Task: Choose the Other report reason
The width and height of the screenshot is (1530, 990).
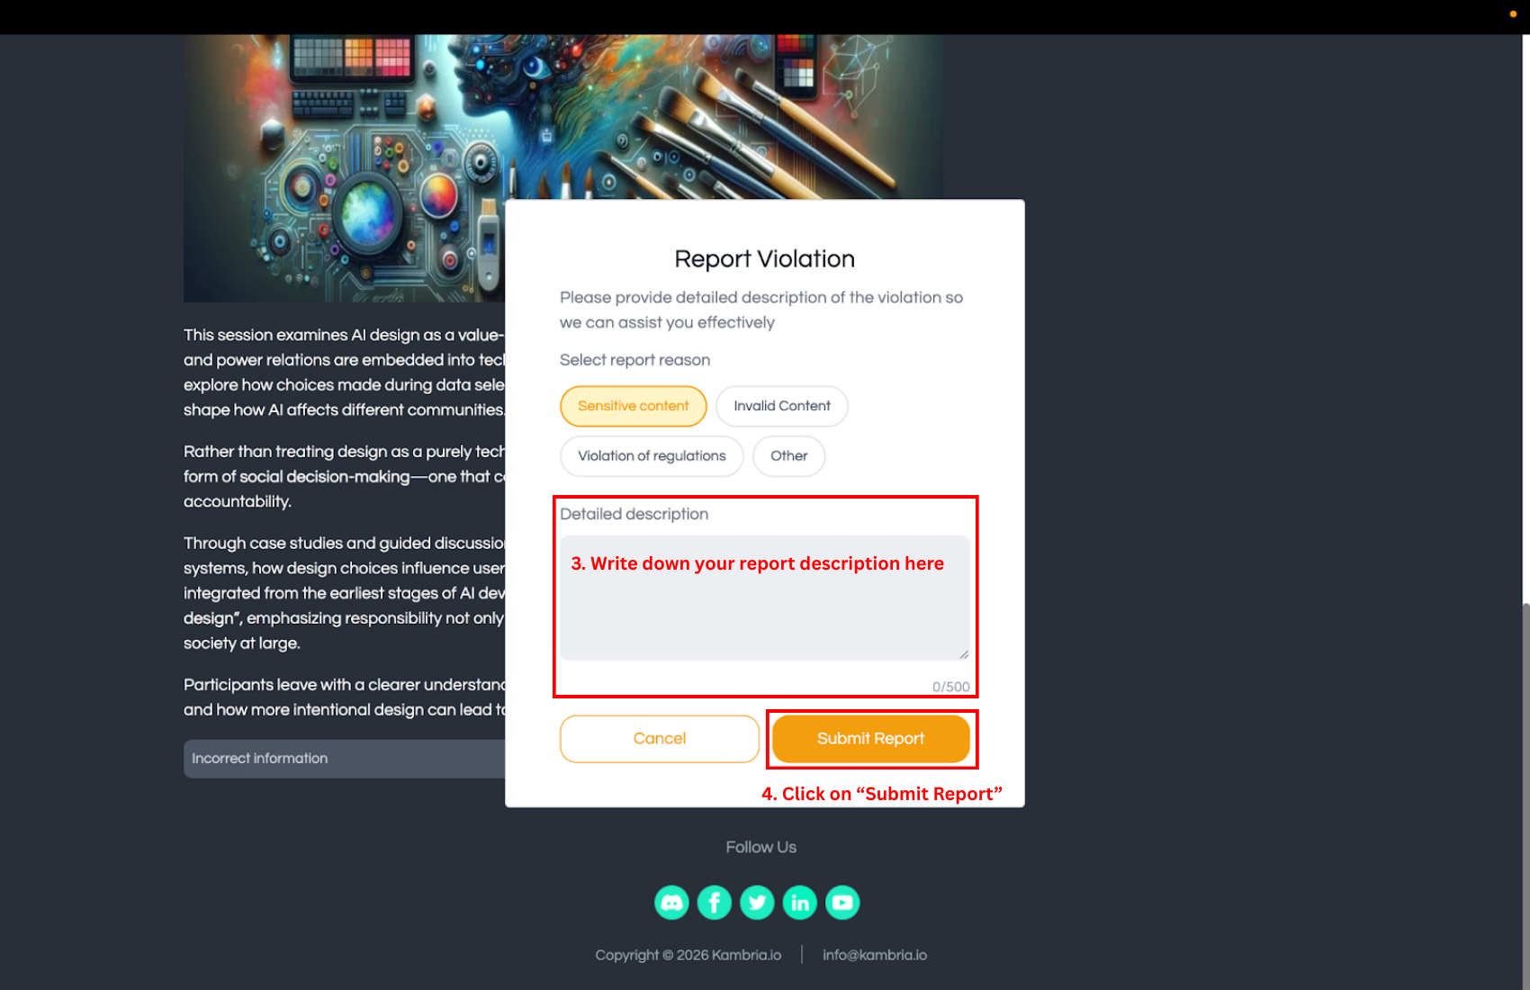Action: 789,456
